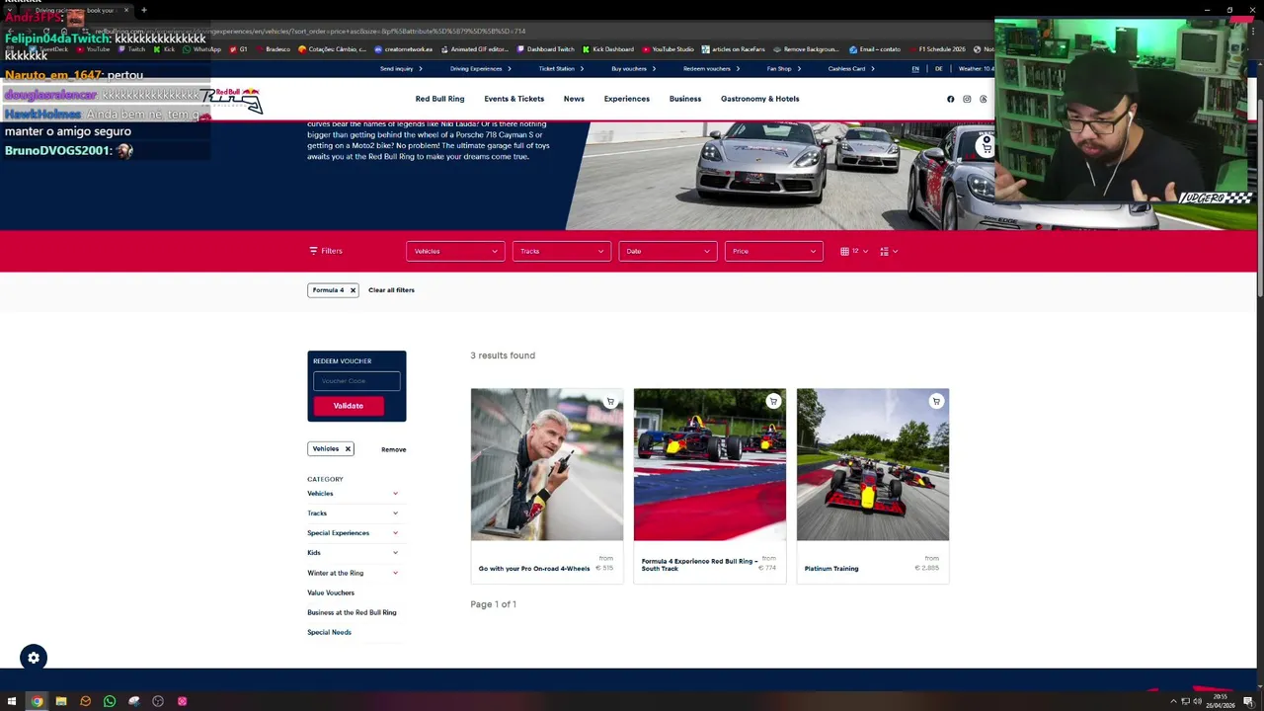
Task: Click Clear all filters
Action: [391, 290]
